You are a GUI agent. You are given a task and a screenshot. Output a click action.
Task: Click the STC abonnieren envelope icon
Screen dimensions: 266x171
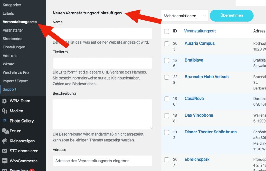pos(4,151)
